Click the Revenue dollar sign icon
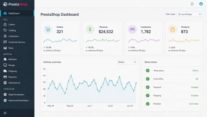 [90, 29]
